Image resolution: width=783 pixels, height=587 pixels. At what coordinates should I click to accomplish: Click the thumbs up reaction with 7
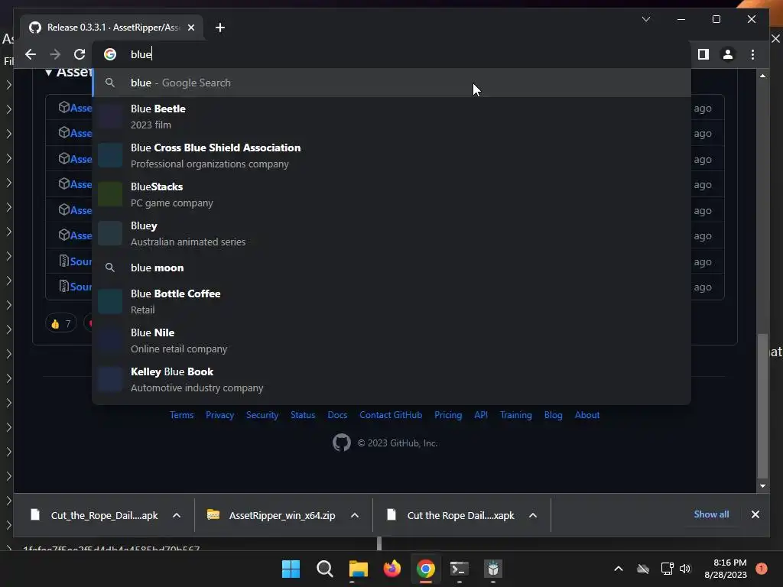pos(61,324)
